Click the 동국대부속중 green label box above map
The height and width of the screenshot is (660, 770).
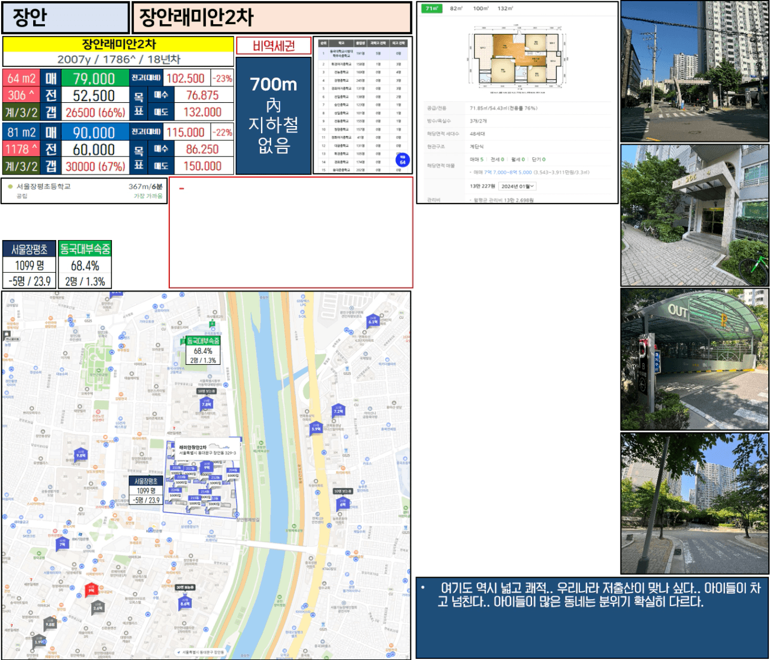point(85,249)
